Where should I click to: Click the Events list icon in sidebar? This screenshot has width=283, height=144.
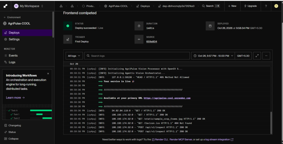[x=6, y=56]
